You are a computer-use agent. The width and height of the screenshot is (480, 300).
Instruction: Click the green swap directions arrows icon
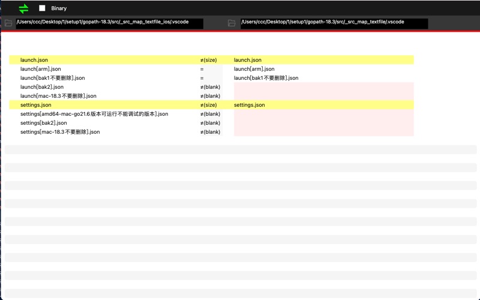[23, 8]
